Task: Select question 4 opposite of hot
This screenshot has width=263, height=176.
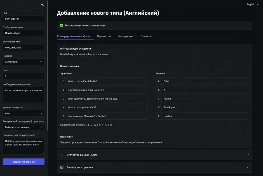Action: 104,107
